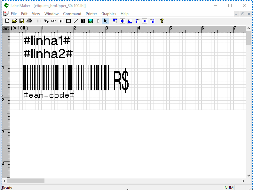Align selected objects to left
This screenshot has height=190, width=253.
[x=137, y=21]
